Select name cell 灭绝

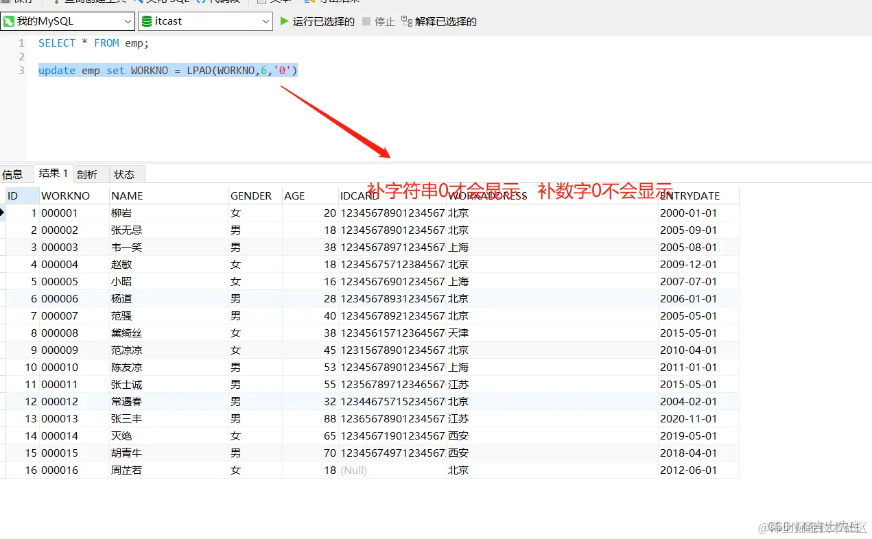(169, 435)
